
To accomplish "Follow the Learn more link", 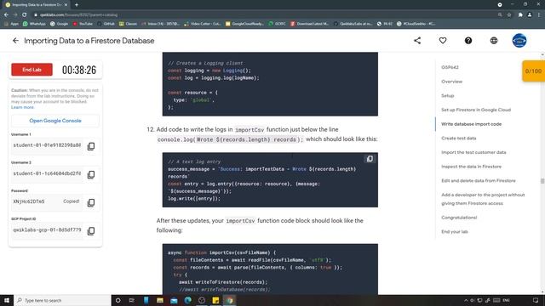I will click(x=23, y=107).
